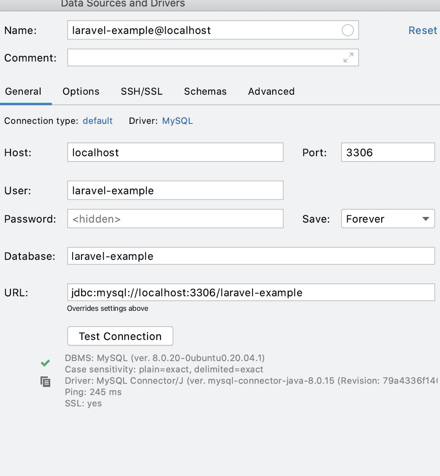Open the Save password dropdown
440x476 pixels.
pos(388,219)
